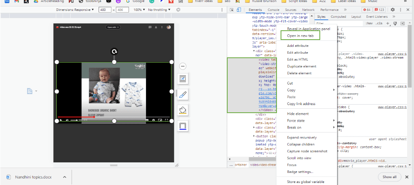Open device toolbar three-dot options menu
Screen dimensions: 414x185
tap(222, 10)
